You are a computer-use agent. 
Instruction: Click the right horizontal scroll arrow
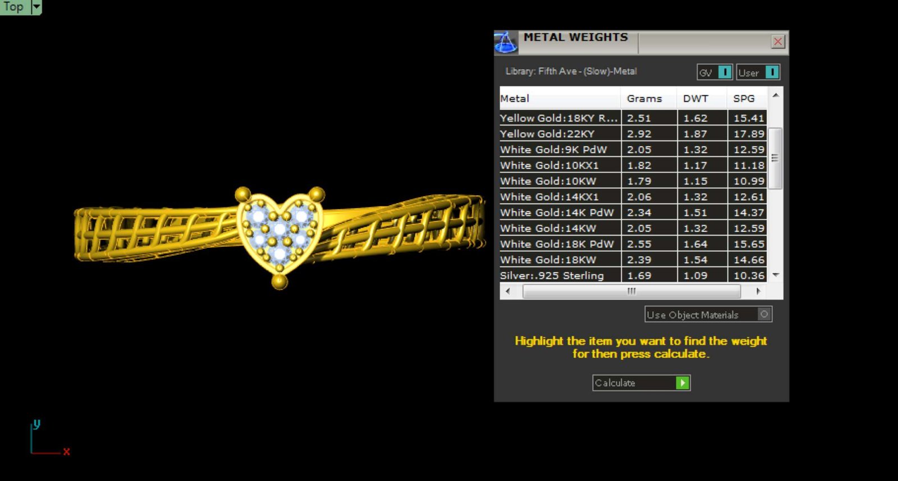(x=758, y=291)
